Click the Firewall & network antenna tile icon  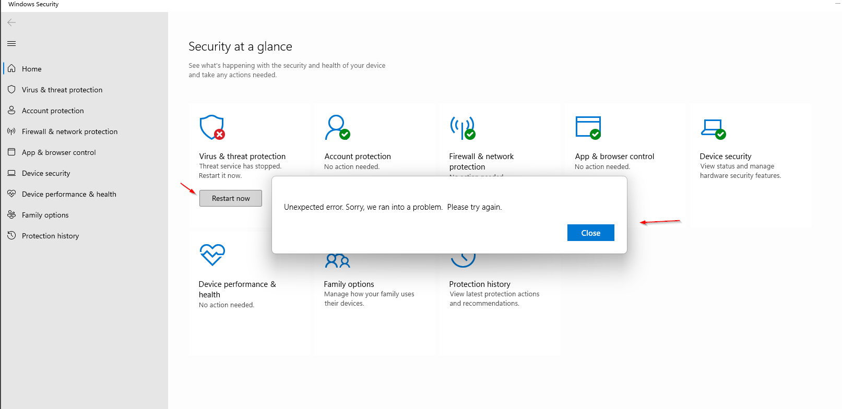tap(462, 127)
